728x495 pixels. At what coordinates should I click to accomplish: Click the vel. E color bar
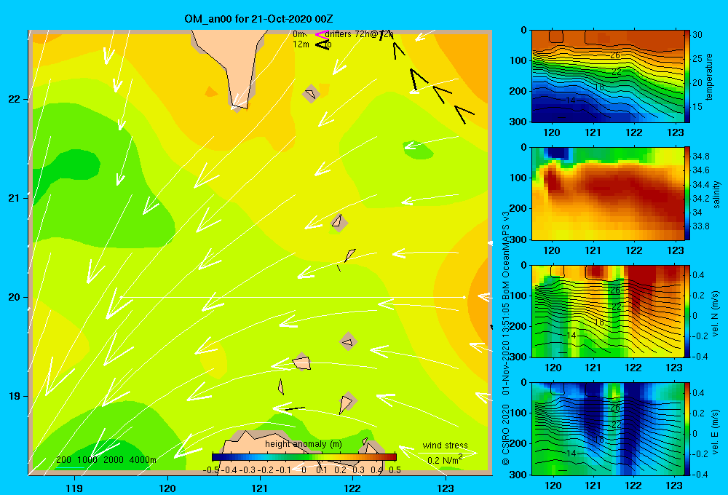687,429
